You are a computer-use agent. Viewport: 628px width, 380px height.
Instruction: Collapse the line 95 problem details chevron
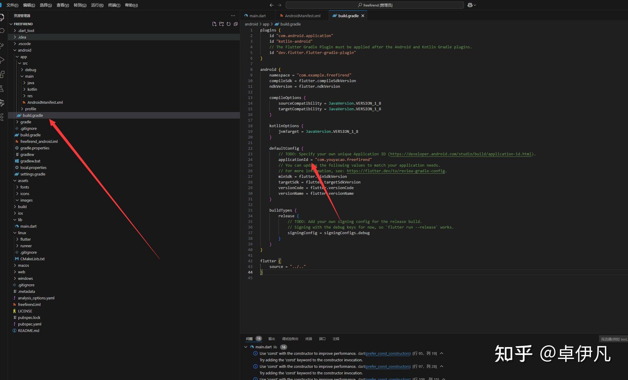[441, 353]
